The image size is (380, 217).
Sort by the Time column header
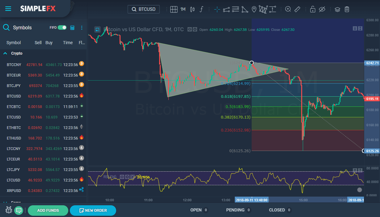click(x=68, y=43)
